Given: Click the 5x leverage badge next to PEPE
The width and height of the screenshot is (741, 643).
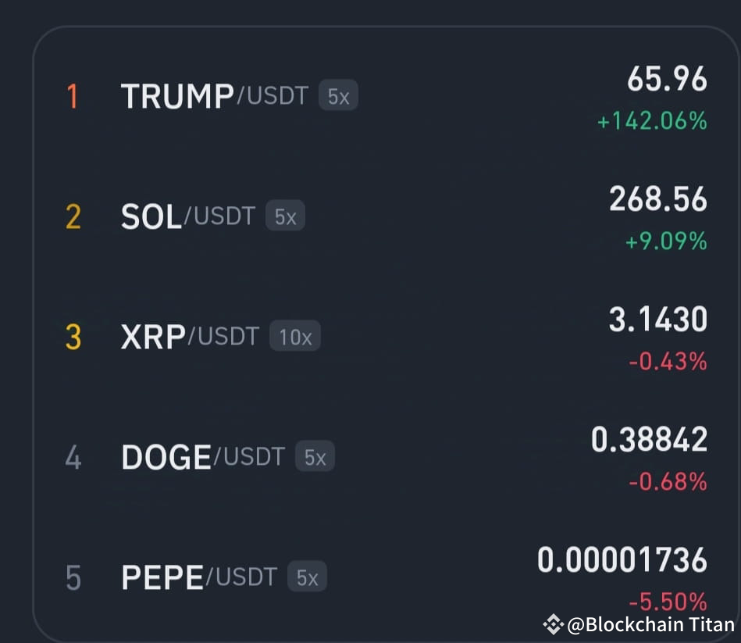Looking at the screenshot, I should click(308, 577).
